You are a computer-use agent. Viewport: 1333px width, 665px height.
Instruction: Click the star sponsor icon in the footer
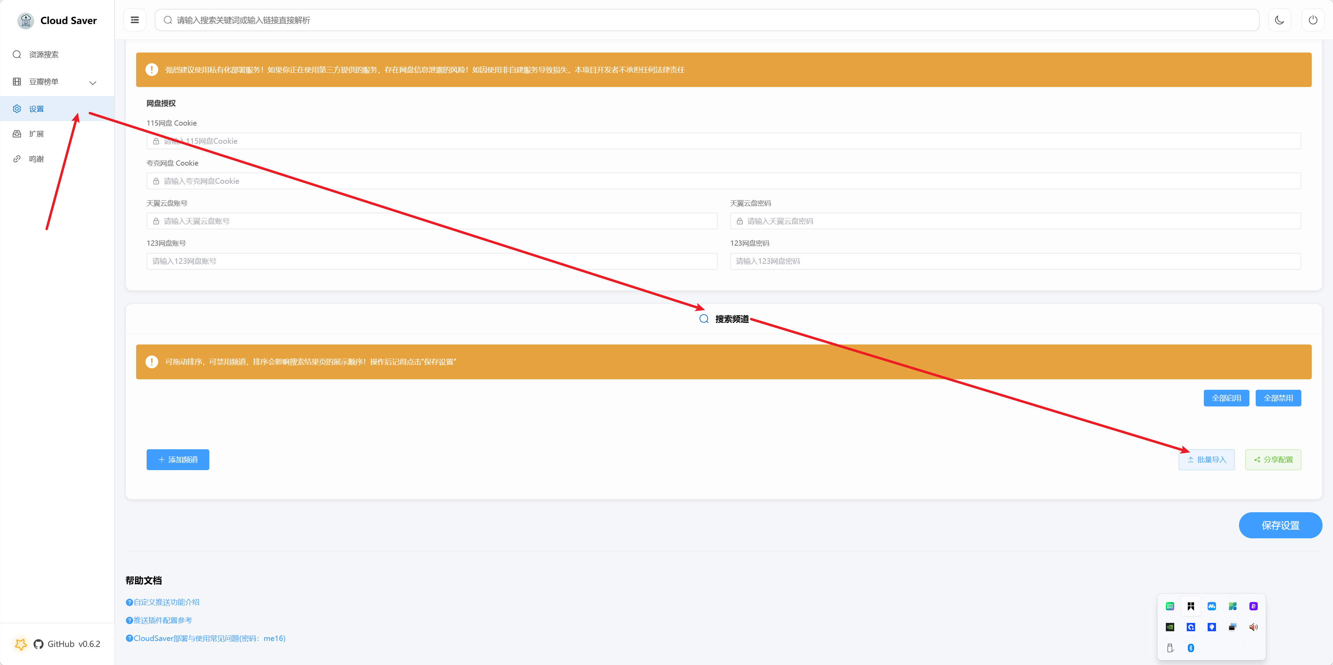pos(21,644)
